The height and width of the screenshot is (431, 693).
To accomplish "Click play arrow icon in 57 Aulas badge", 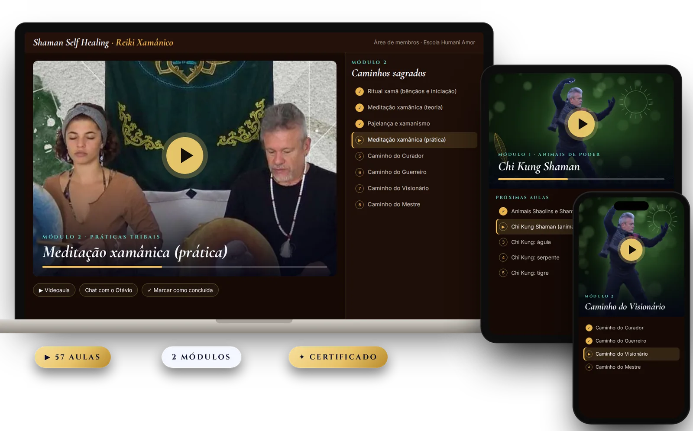I will [47, 357].
